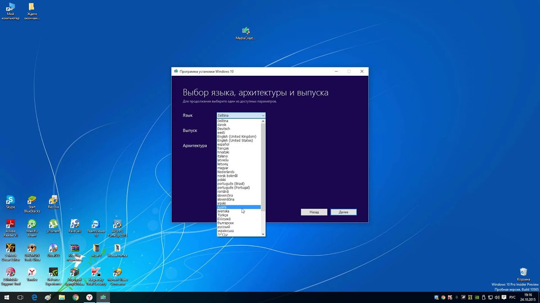
Task: Open RaidCall desktop shortcut
Action: (x=75, y=226)
